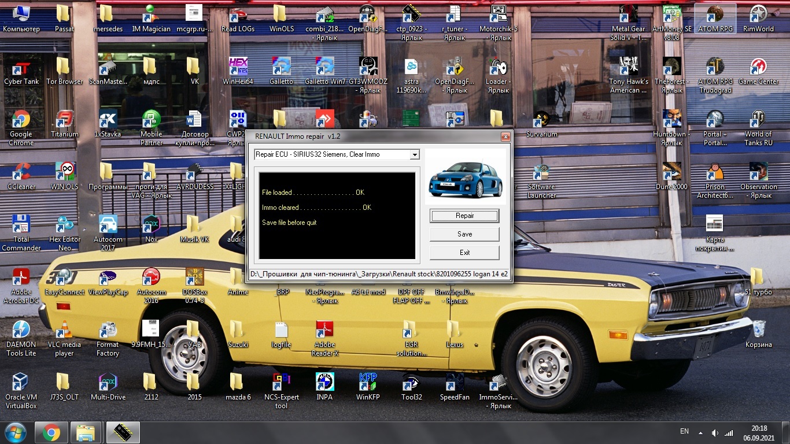Select the Survarium desktop icon
Screen dimensions: 790x444
[542, 124]
